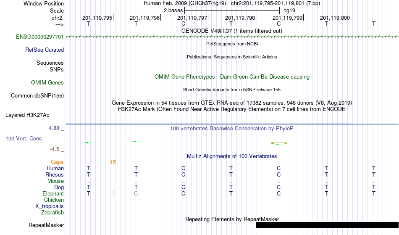Image resolution: width=399 pixels, height=235 pixels.
Task: Click position label 201,119,798
Action: [240, 18]
